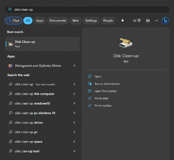Expand the 'disk clean up this computer' chevron
Screen dimensions: 174x160
click(74, 94)
